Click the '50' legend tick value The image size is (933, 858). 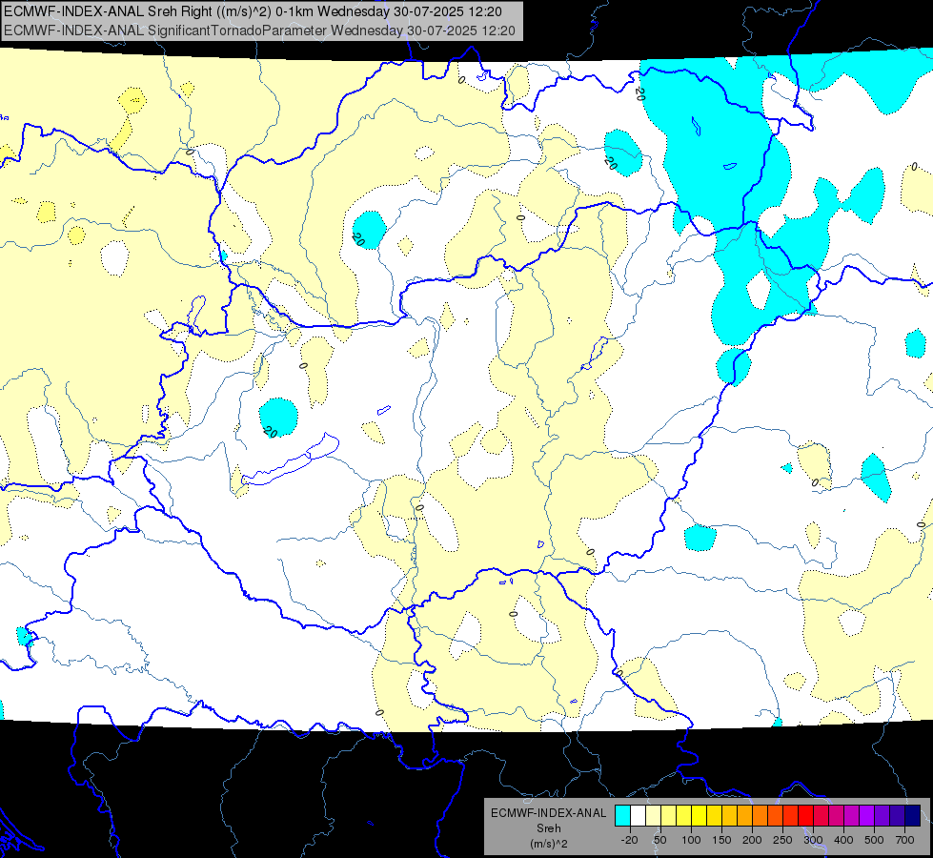click(x=660, y=840)
